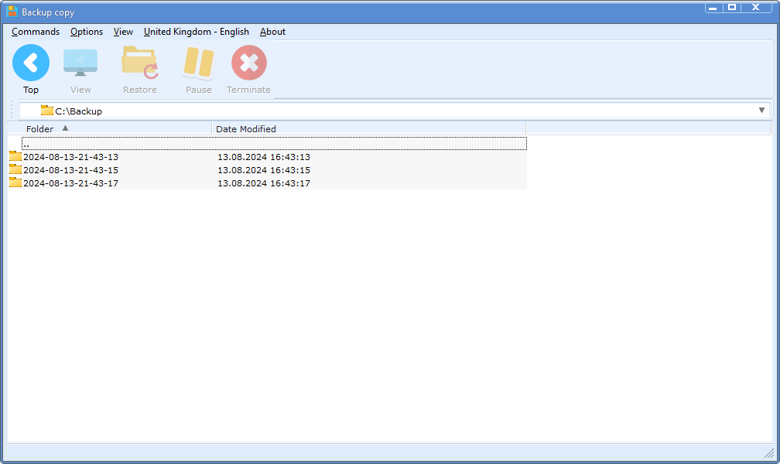
Task: Open the Options menu
Action: pos(87,32)
